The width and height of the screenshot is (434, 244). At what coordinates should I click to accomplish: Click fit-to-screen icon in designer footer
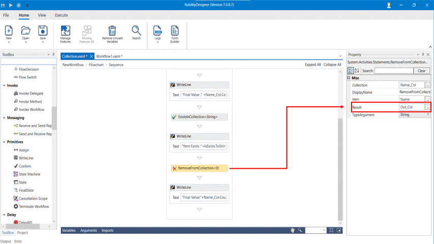[331, 230]
